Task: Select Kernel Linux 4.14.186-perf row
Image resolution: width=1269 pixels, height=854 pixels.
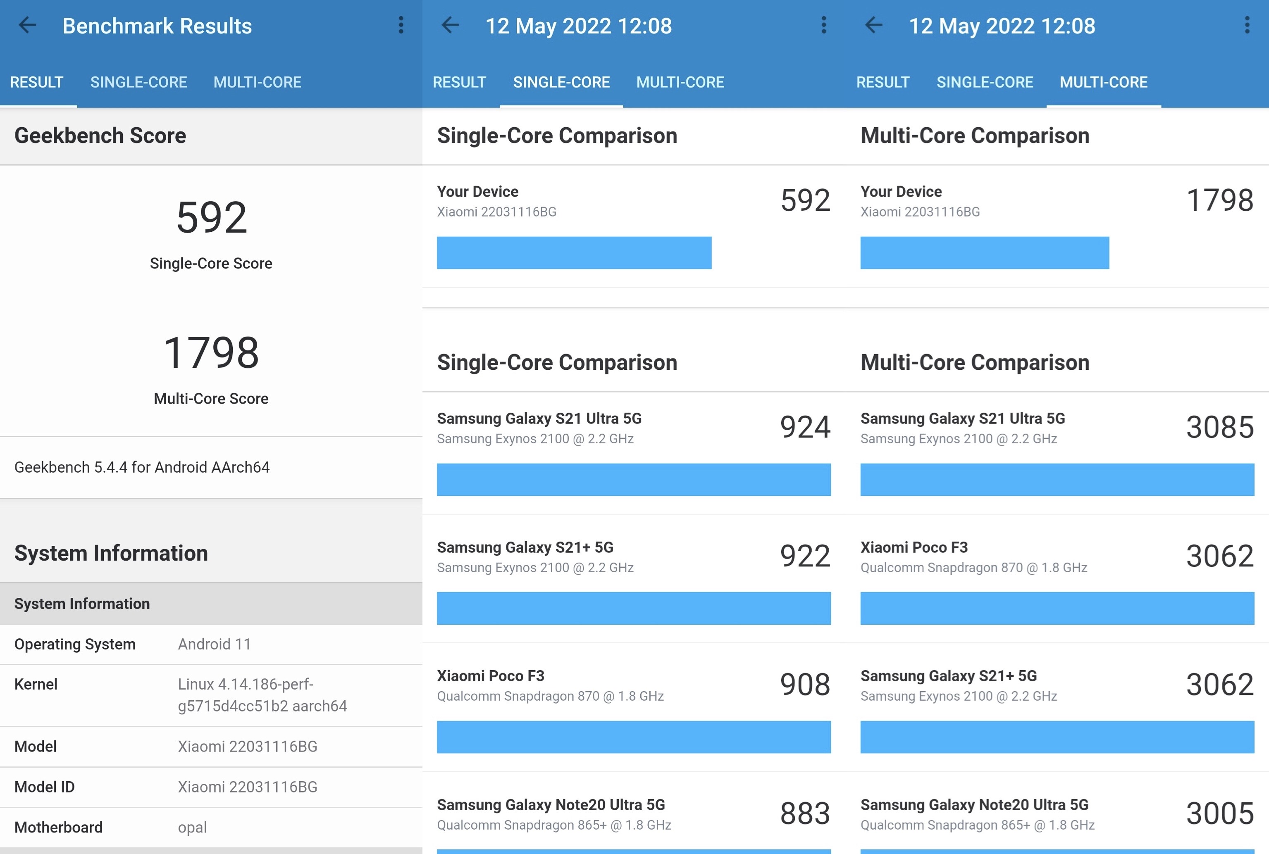Action: 211,695
